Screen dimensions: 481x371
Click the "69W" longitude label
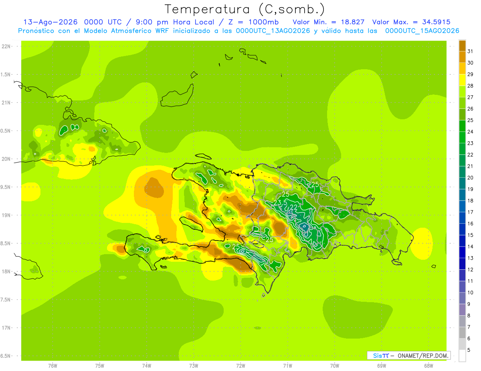[x=382, y=366]
